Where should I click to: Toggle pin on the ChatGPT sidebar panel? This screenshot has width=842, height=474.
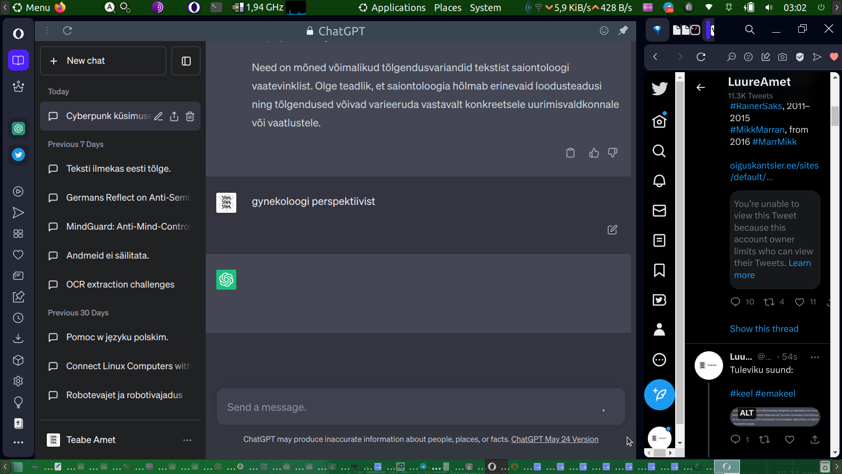click(x=623, y=31)
